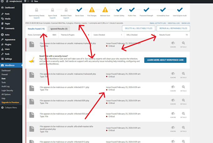213x143 pixels.
Task: Open Tools in the Wordfence submenu
Action: [x=3, y=82]
